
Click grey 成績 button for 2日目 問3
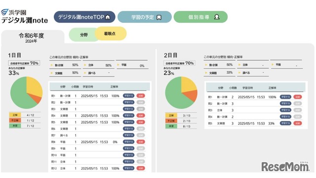pyautogui.click(x=298, y=110)
